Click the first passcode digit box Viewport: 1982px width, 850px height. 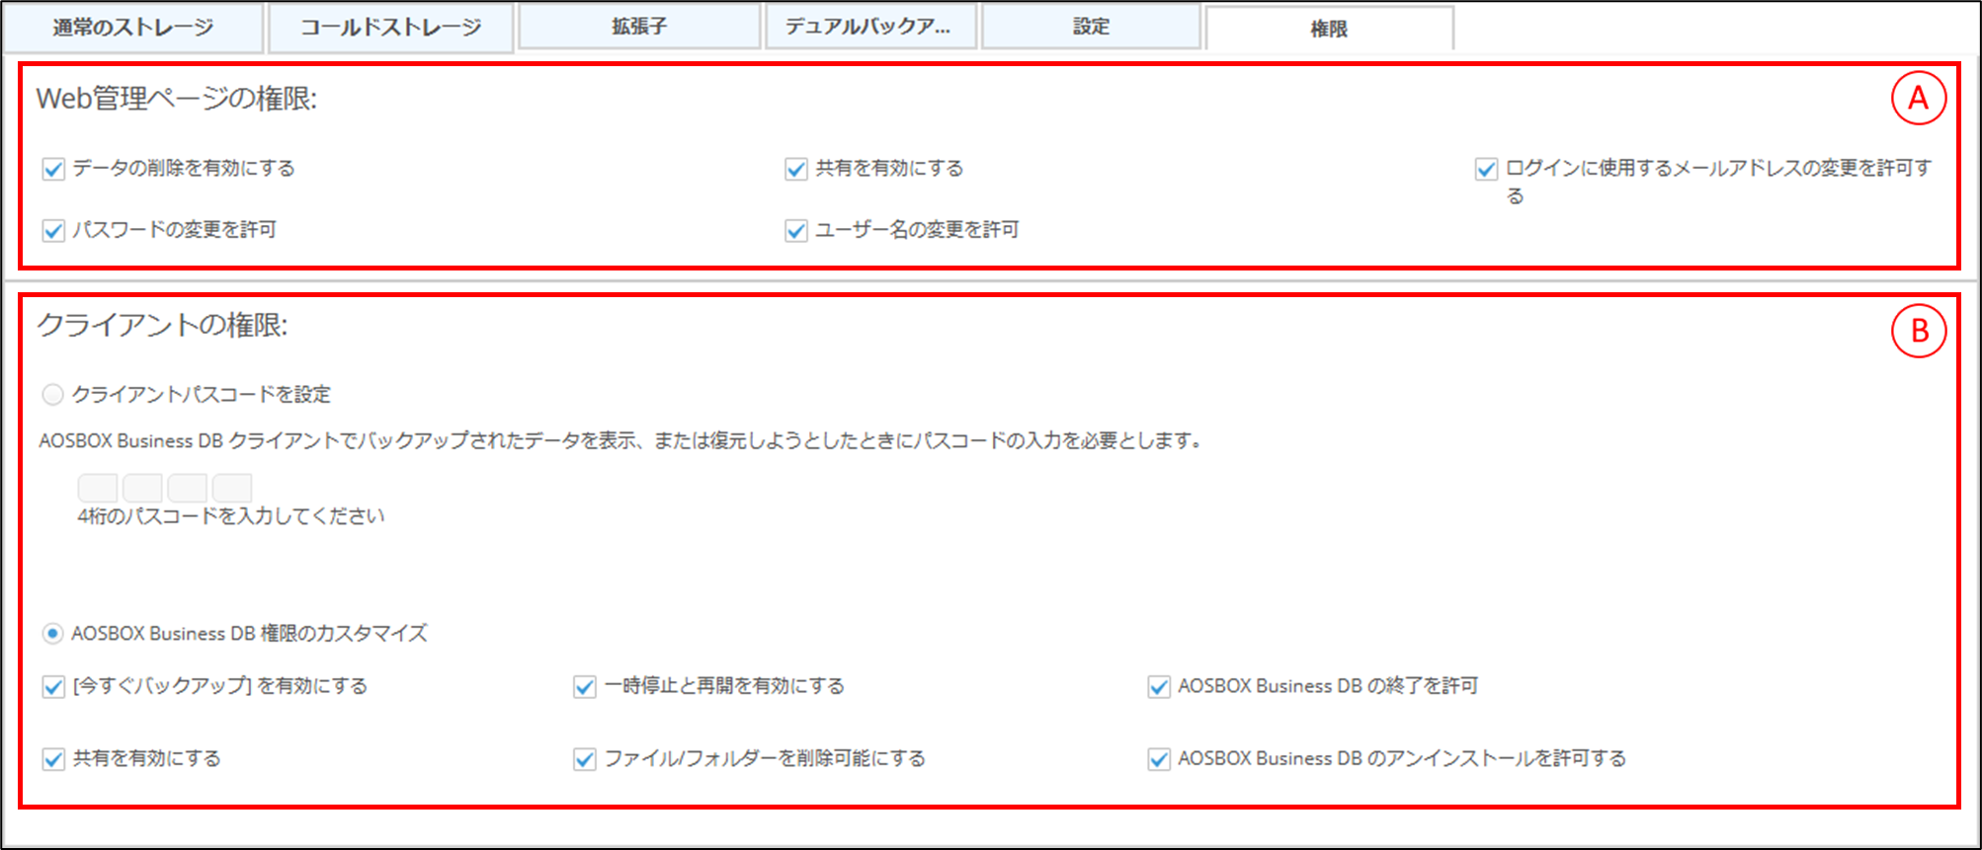98,488
